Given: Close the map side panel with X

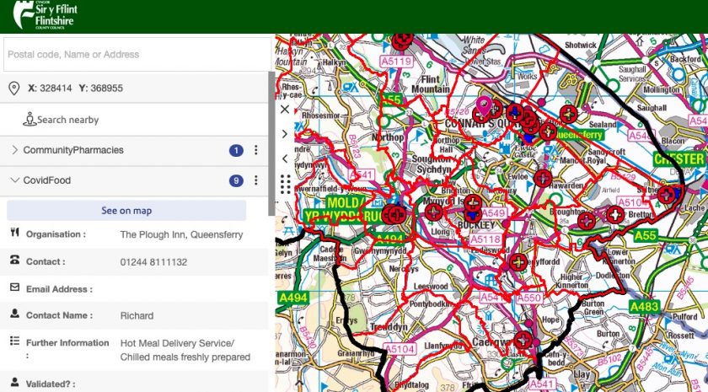Looking at the screenshot, I should pos(285,110).
